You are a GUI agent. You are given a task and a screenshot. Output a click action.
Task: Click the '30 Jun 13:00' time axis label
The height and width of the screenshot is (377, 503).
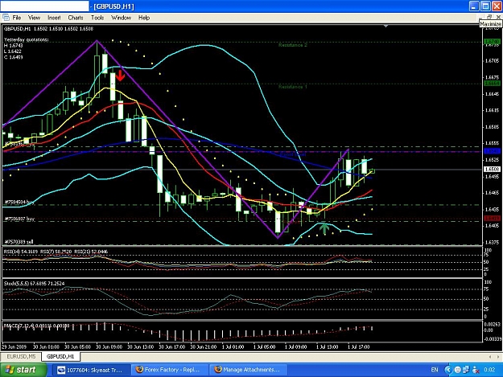(141, 346)
